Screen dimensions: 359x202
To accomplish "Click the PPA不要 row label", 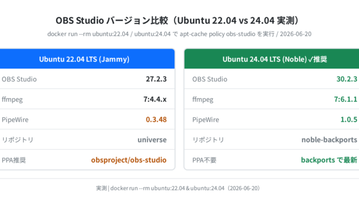I will pos(204,160).
